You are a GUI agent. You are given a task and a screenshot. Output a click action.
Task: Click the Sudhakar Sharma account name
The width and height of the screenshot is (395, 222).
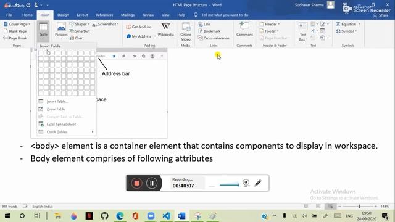[x=309, y=5]
